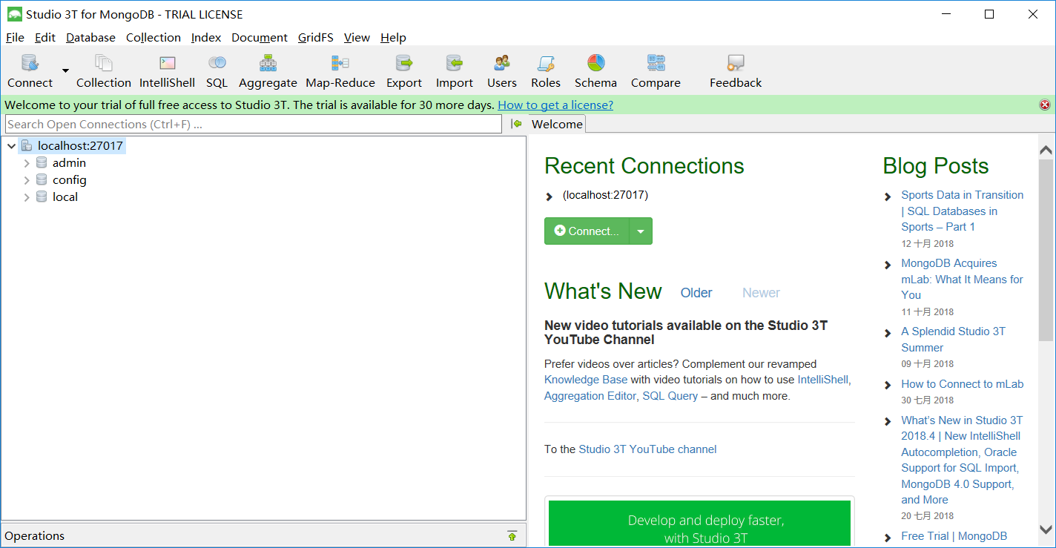Image resolution: width=1056 pixels, height=548 pixels.
Task: Click the Older link under What's New
Action: click(696, 293)
